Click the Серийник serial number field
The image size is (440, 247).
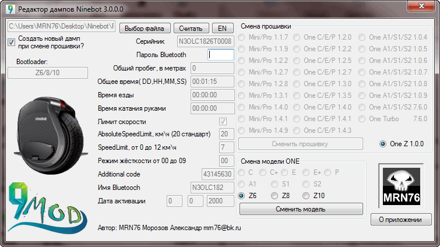coord(205,41)
